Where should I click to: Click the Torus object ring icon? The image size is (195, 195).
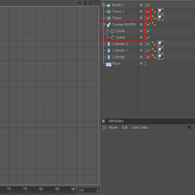(109, 18)
